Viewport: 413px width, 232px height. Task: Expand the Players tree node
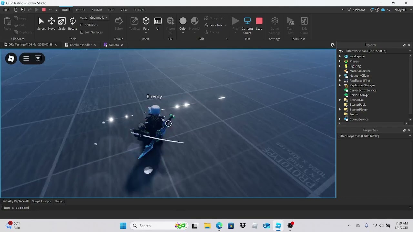[340, 61]
